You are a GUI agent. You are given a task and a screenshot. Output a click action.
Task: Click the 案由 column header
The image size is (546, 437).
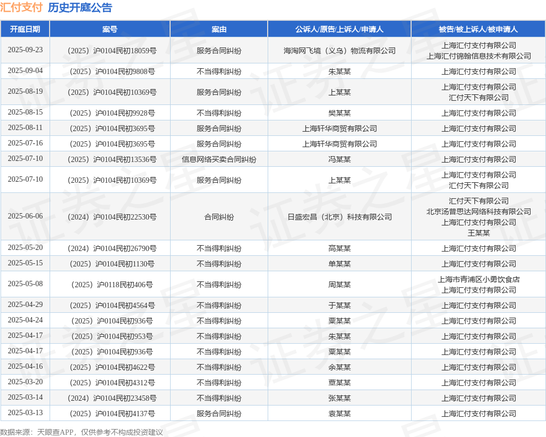pyautogui.click(x=219, y=29)
